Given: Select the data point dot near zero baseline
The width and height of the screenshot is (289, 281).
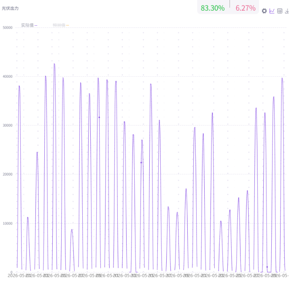Looking at the screenshot, I should pyautogui.click(x=267, y=267).
